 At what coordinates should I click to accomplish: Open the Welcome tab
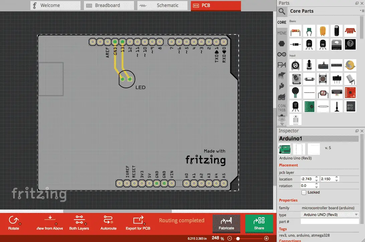pyautogui.click(x=55, y=5)
